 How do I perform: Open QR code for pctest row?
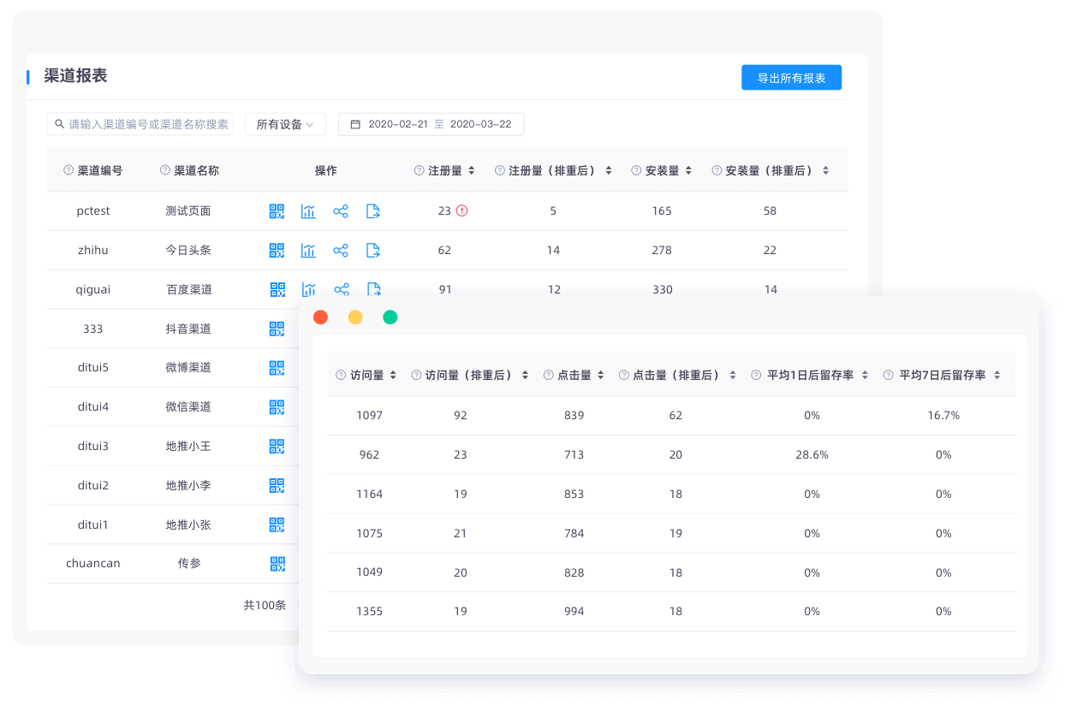click(277, 211)
